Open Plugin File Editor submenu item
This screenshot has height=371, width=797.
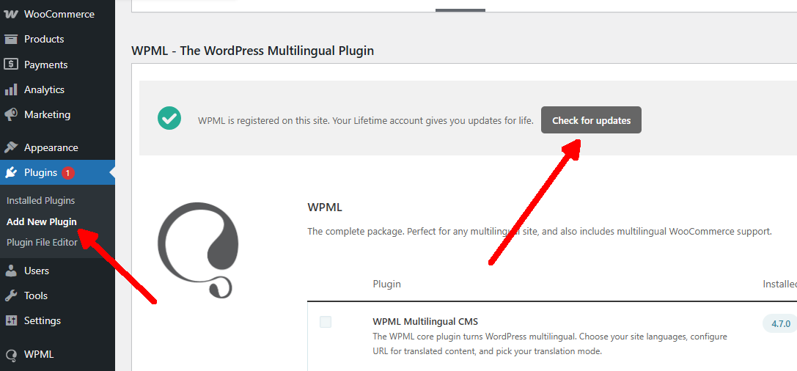coord(42,242)
